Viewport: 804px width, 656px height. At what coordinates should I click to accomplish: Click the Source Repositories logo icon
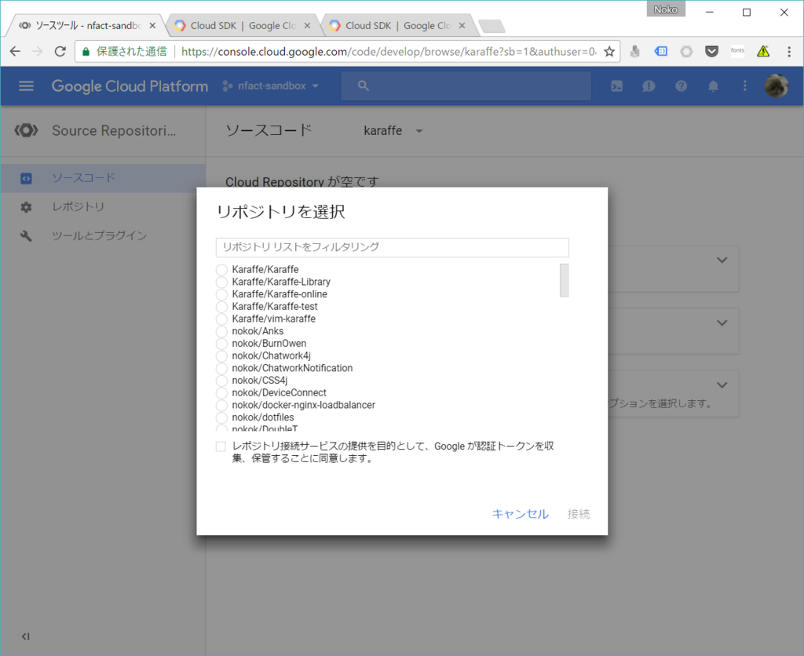tap(26, 130)
